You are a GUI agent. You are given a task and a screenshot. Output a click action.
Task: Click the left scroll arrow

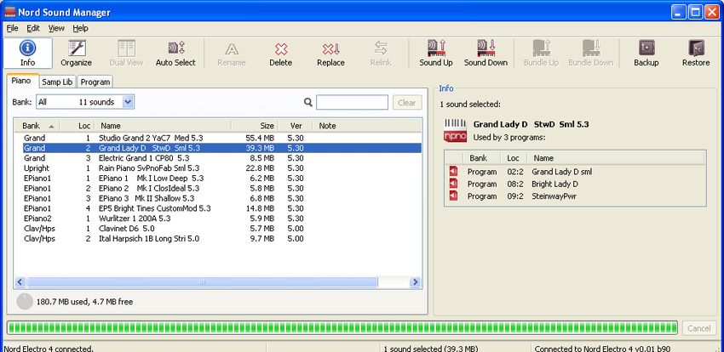coord(20,282)
